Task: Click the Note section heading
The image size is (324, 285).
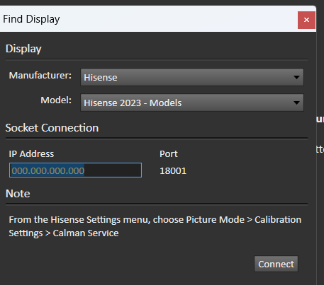Action: coord(18,194)
